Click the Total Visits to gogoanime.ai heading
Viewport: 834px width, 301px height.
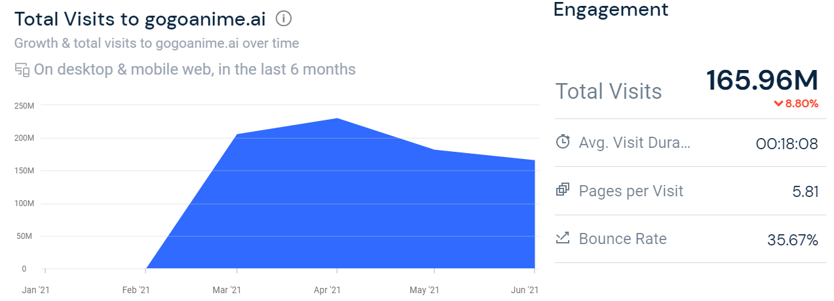click(x=140, y=19)
